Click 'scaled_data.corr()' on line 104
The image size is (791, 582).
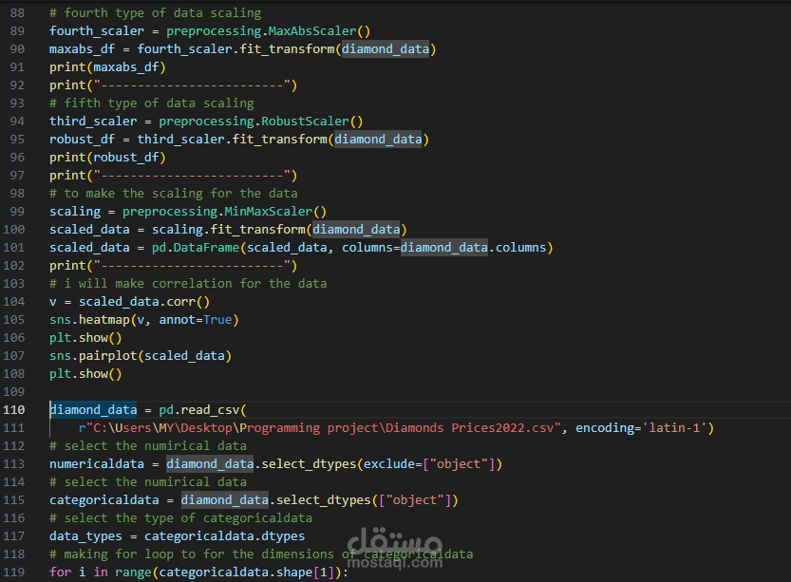[143, 302]
